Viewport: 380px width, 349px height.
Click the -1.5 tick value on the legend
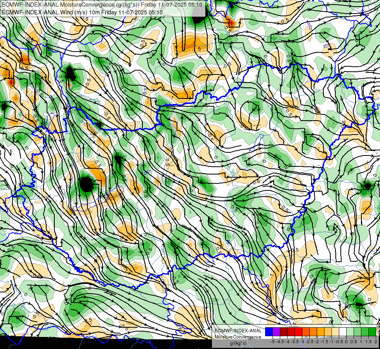click(324, 342)
